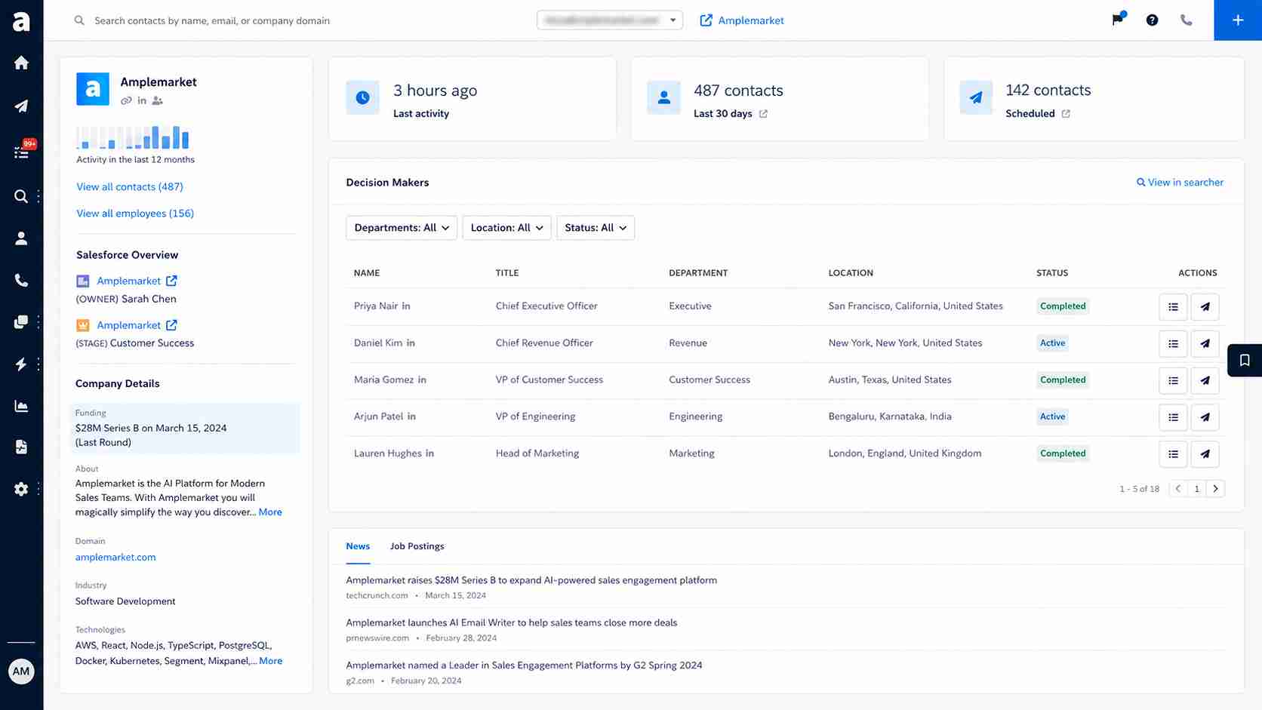Open the external link beside Scheduled

pos(1066,114)
